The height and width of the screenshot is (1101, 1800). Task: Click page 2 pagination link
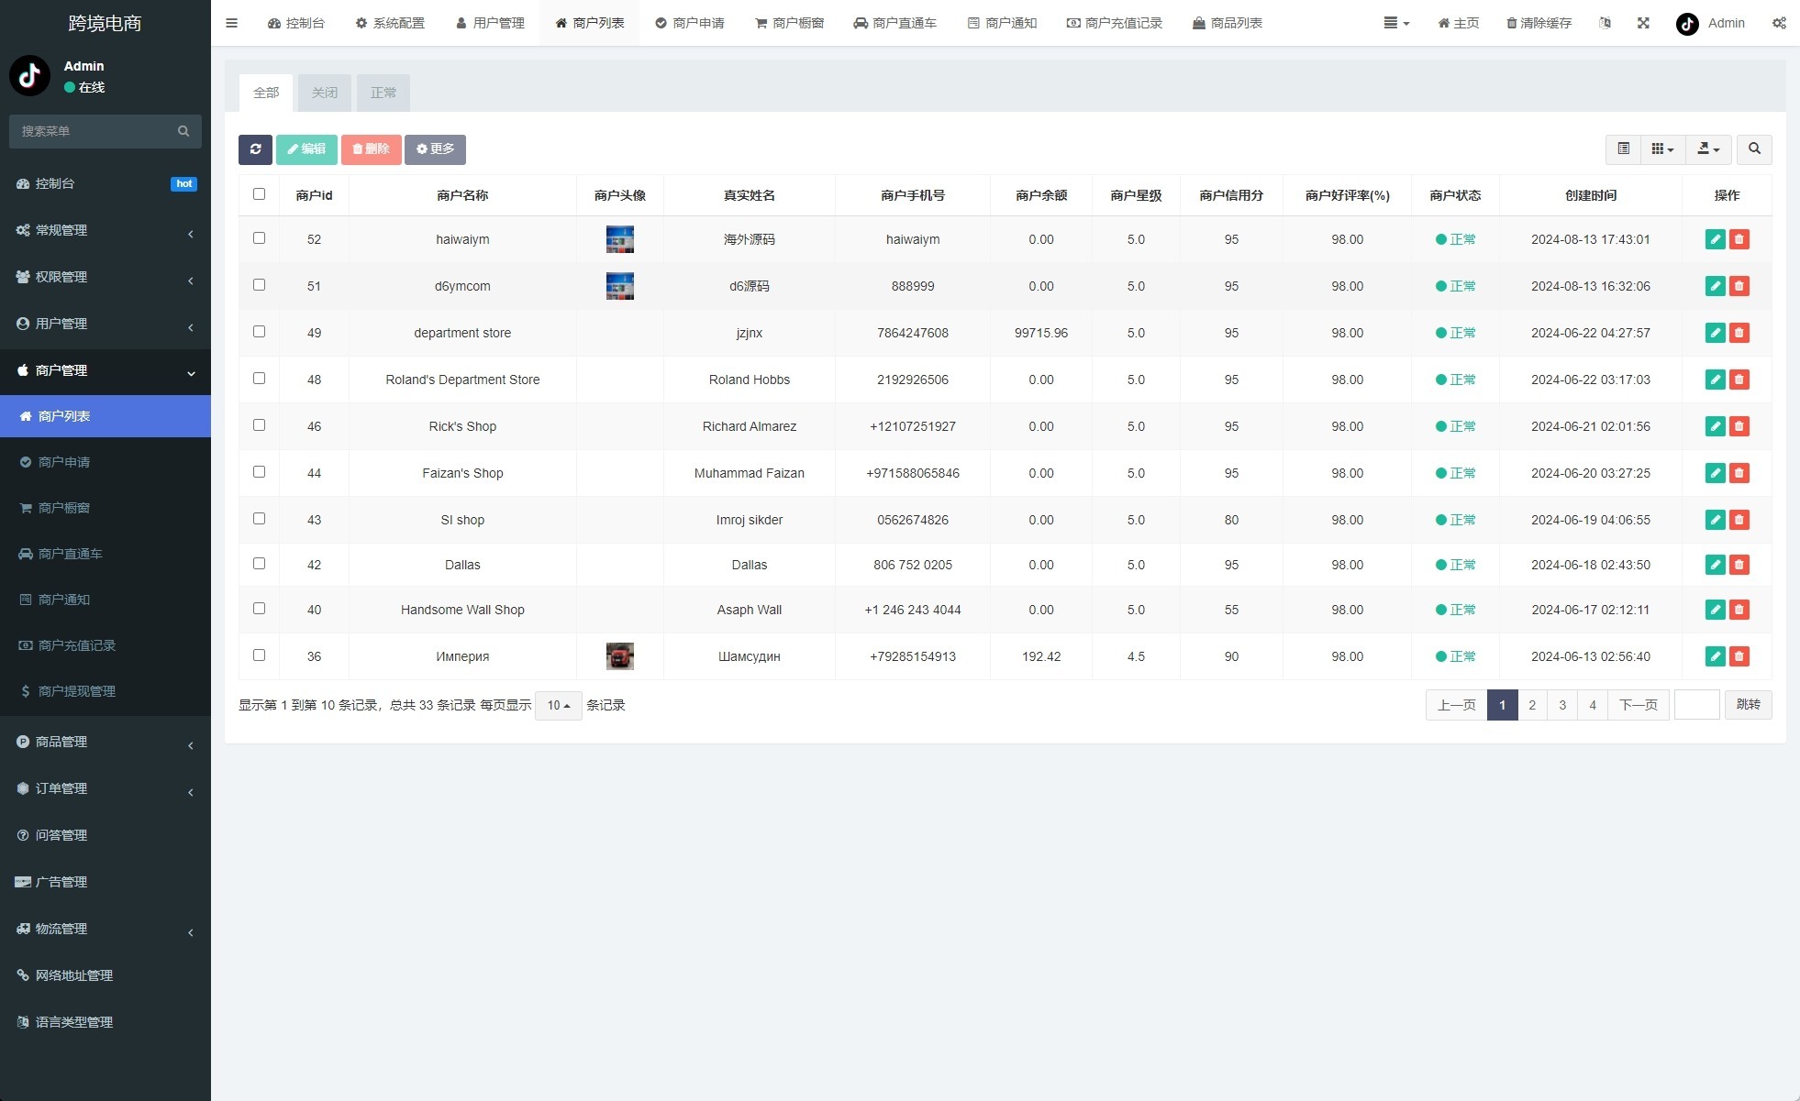click(1531, 704)
